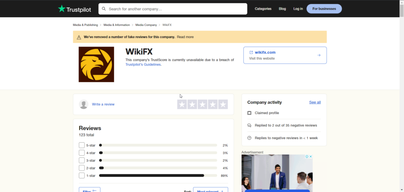Click 'Claimed profile' text
Screen dimensions: 404x192
point(267,113)
